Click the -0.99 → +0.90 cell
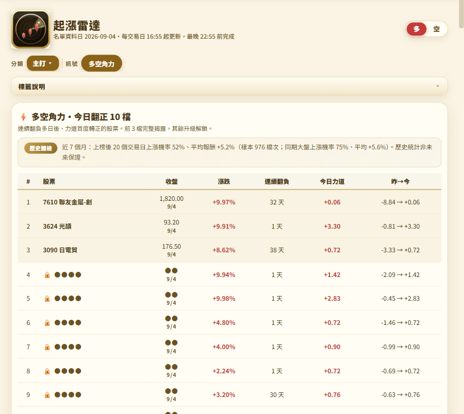This screenshot has height=414, width=464. pos(401,347)
